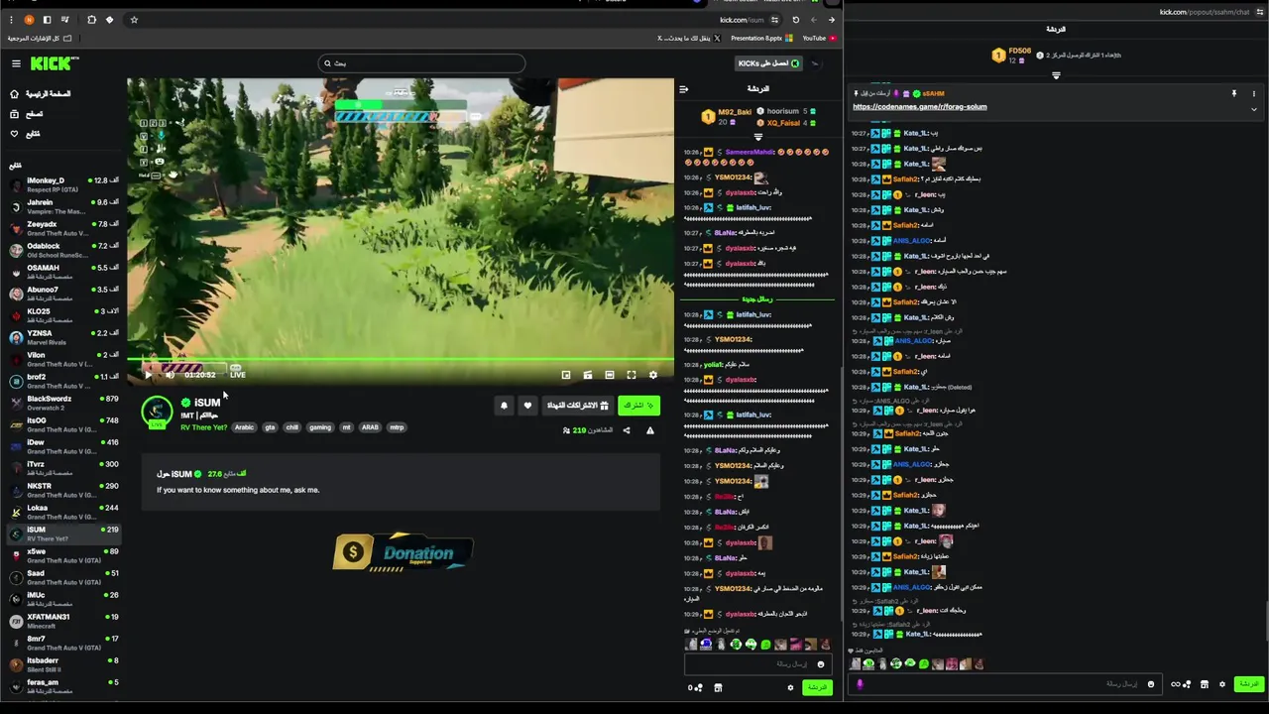Open popout chat settings gear

(1221, 683)
